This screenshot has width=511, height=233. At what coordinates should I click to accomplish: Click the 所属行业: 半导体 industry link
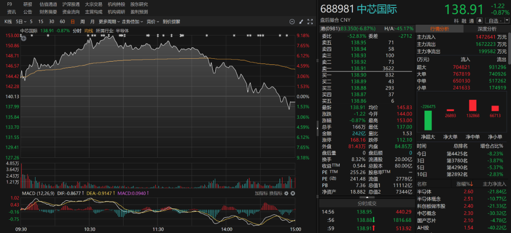click(112, 31)
